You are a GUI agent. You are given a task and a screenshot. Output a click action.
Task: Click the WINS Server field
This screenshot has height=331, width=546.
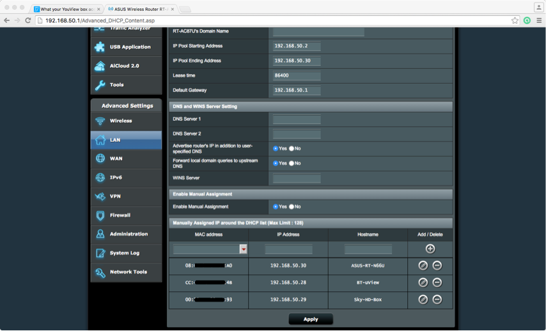pos(296,178)
